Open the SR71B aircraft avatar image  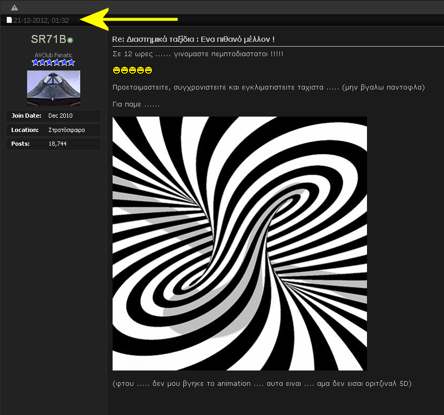(54, 88)
